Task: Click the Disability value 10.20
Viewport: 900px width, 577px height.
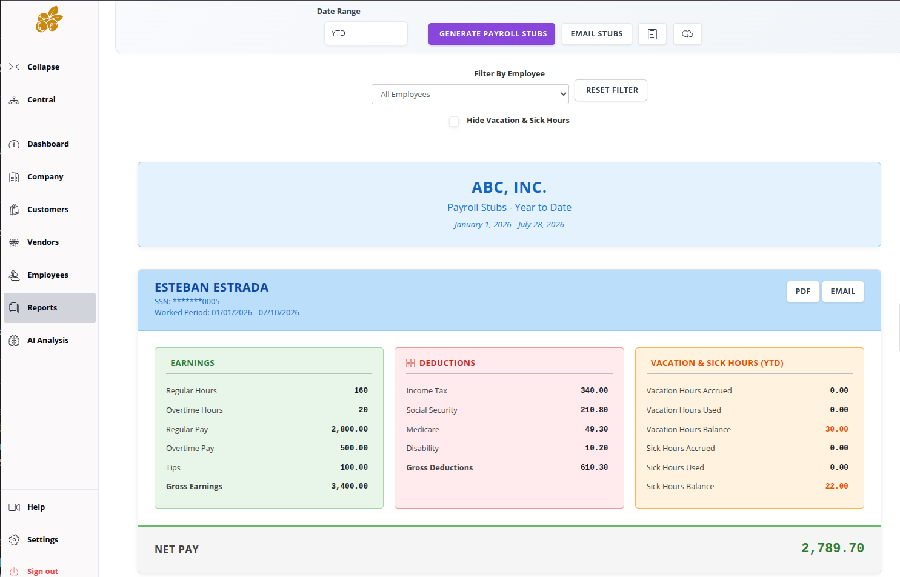Action: (x=596, y=448)
